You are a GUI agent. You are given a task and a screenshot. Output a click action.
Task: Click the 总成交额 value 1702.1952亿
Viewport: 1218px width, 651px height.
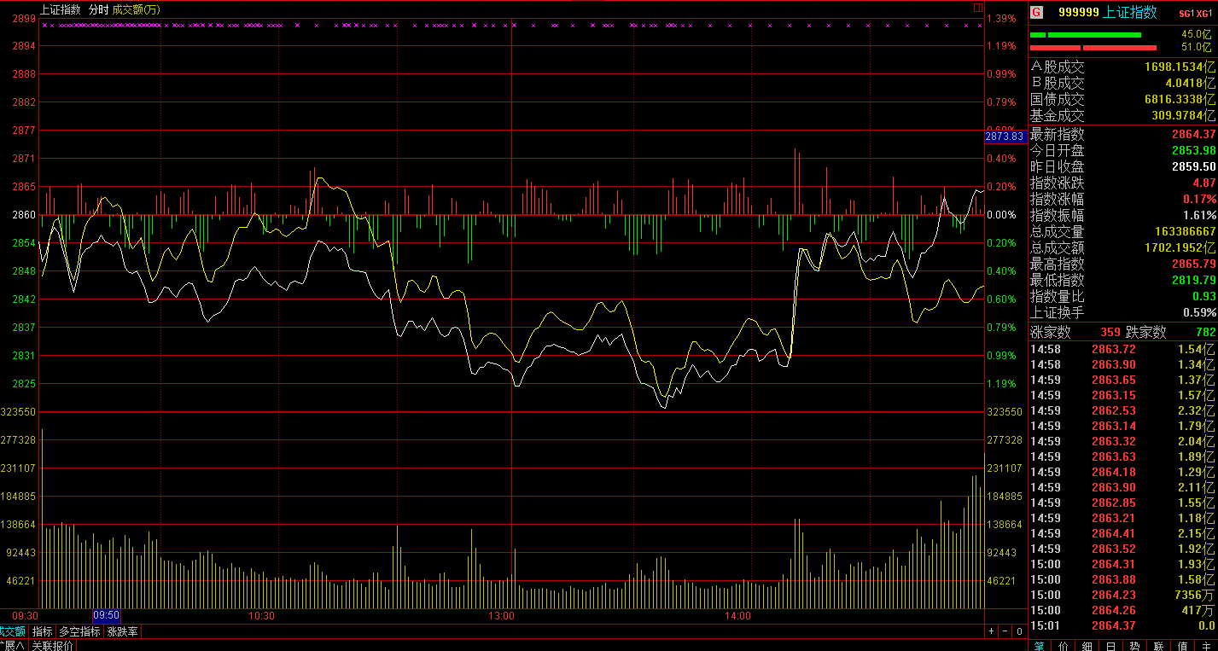coord(1180,247)
